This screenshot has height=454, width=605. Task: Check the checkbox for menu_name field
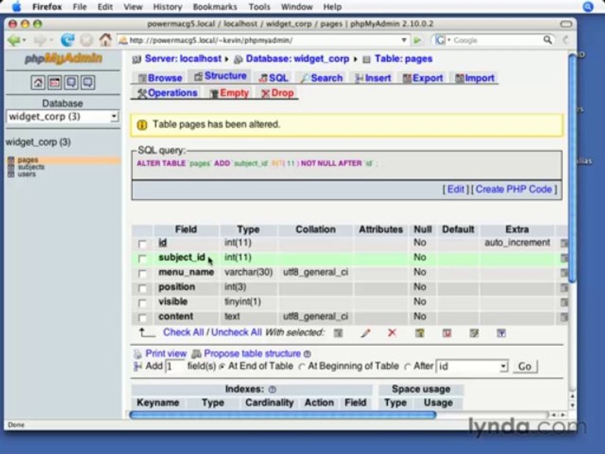click(142, 273)
